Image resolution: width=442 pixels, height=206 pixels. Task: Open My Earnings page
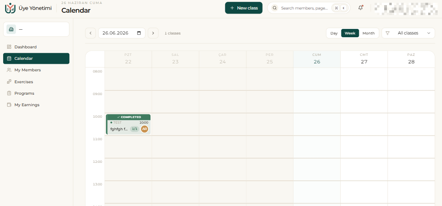36,105
